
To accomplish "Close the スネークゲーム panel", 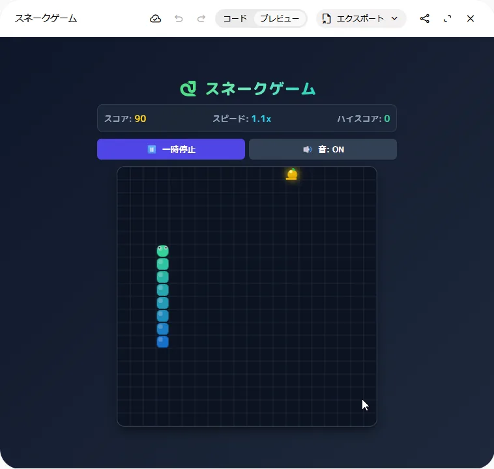I will coord(471,19).
